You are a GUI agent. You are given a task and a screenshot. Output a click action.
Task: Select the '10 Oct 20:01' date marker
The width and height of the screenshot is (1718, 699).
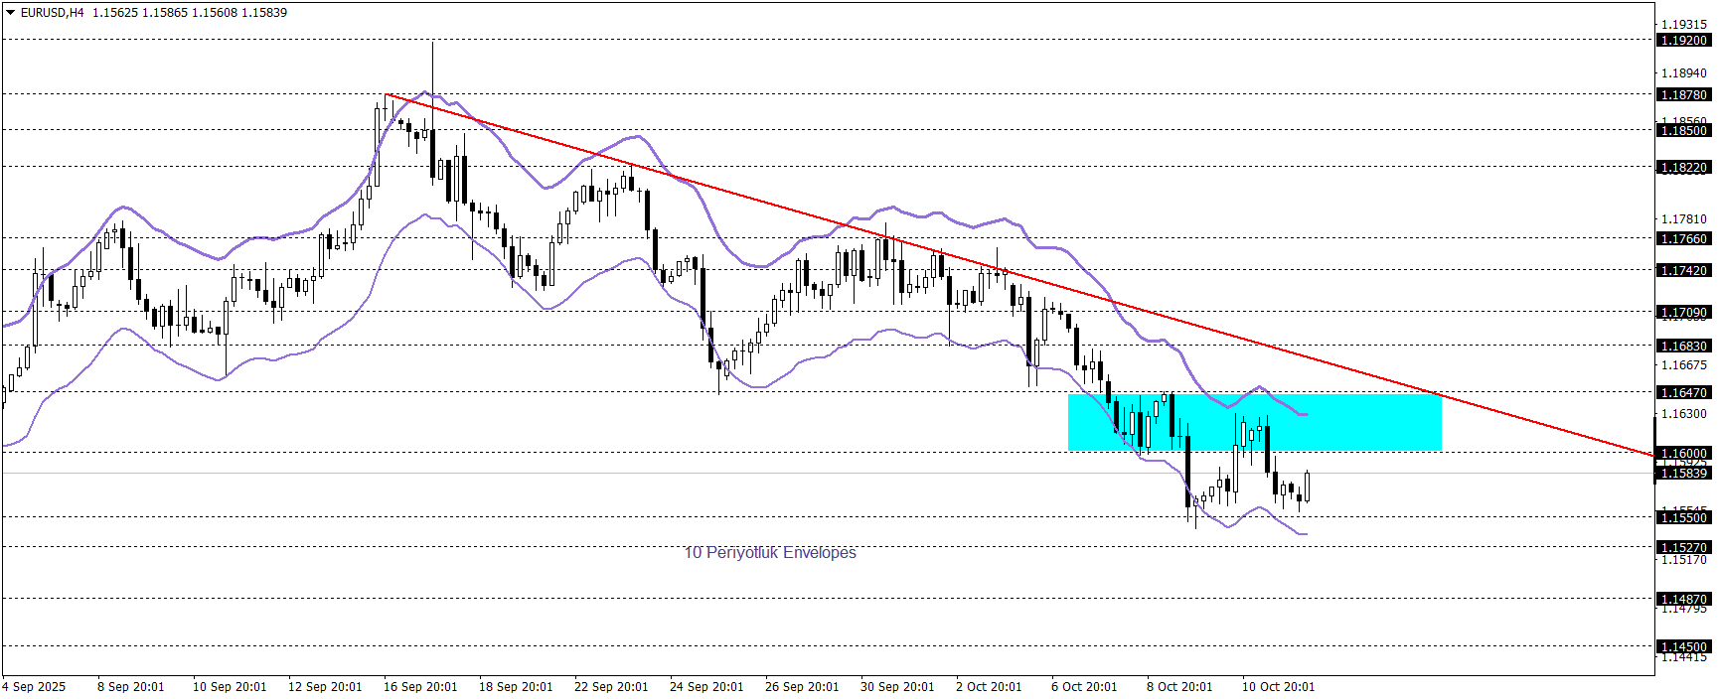click(x=1278, y=687)
